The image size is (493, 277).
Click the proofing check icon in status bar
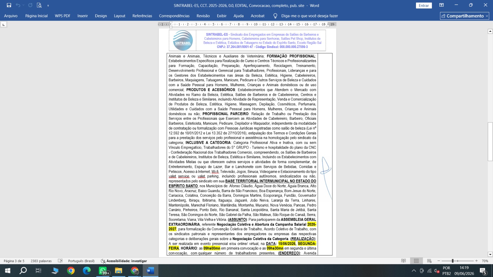(60, 261)
